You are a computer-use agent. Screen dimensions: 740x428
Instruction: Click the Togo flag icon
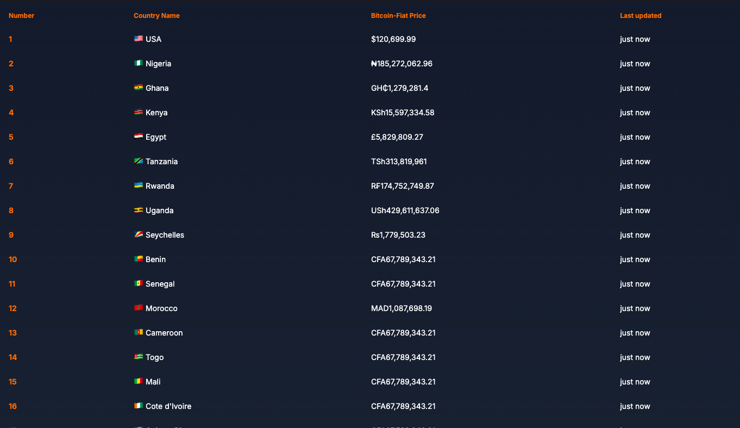139,357
